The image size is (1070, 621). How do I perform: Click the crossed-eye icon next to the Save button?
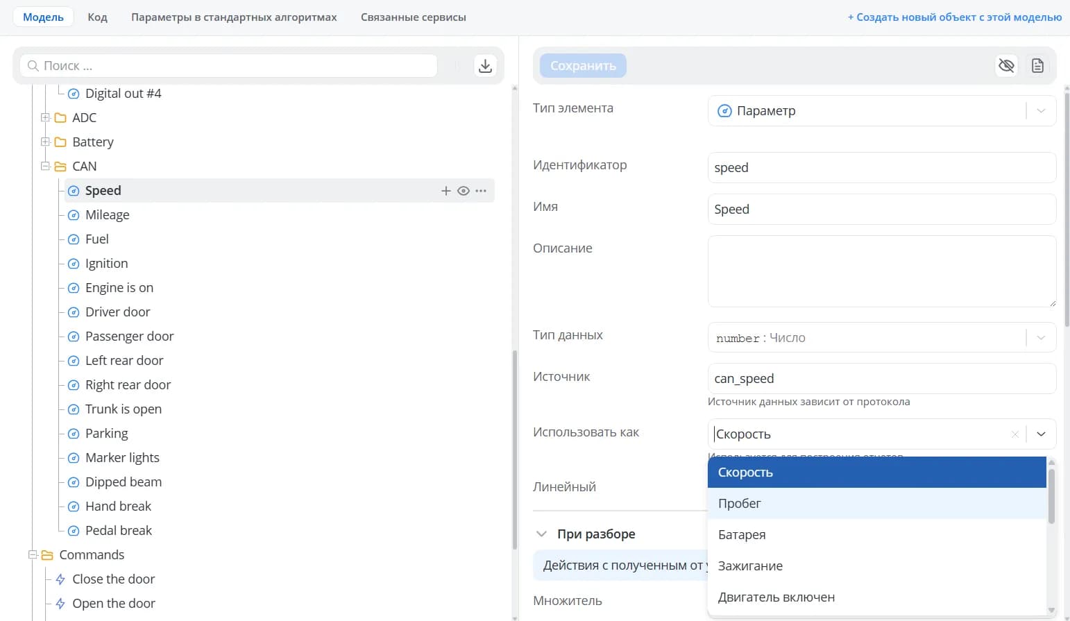tap(1006, 66)
